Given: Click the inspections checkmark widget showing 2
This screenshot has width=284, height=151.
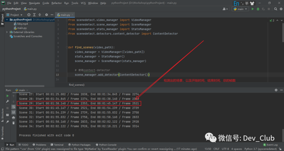Looking at the screenshot, I should [272, 20].
